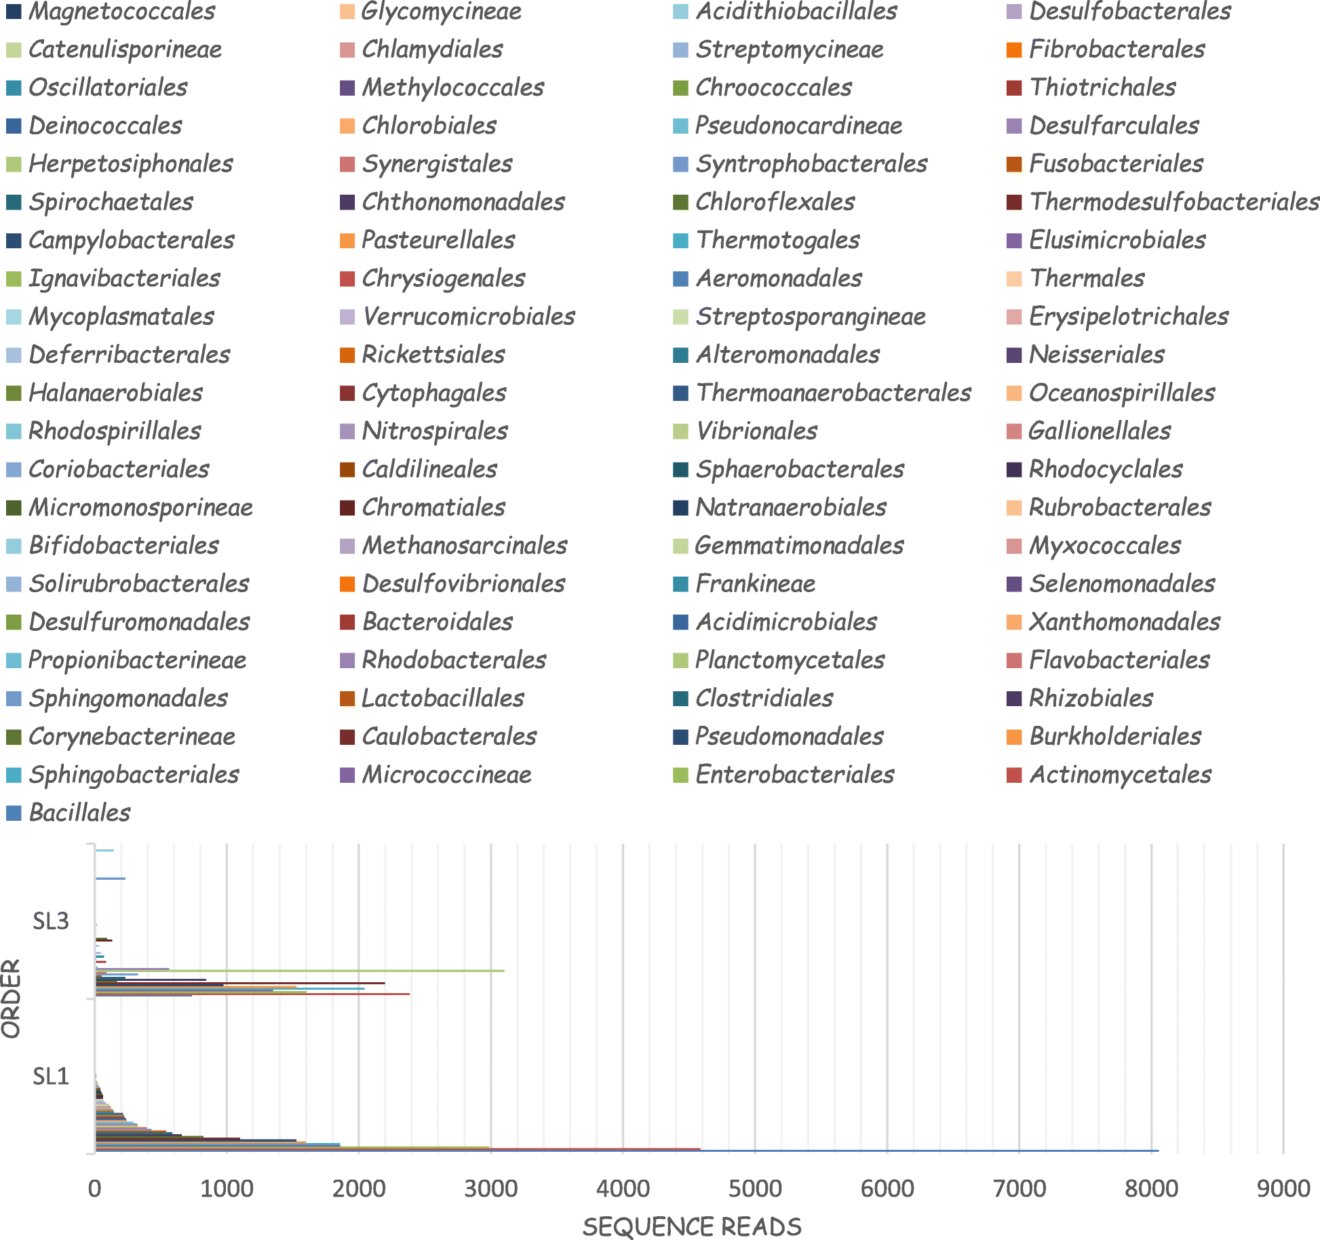
Task: Click the Catenulisporineae legend label
Action: tap(125, 50)
